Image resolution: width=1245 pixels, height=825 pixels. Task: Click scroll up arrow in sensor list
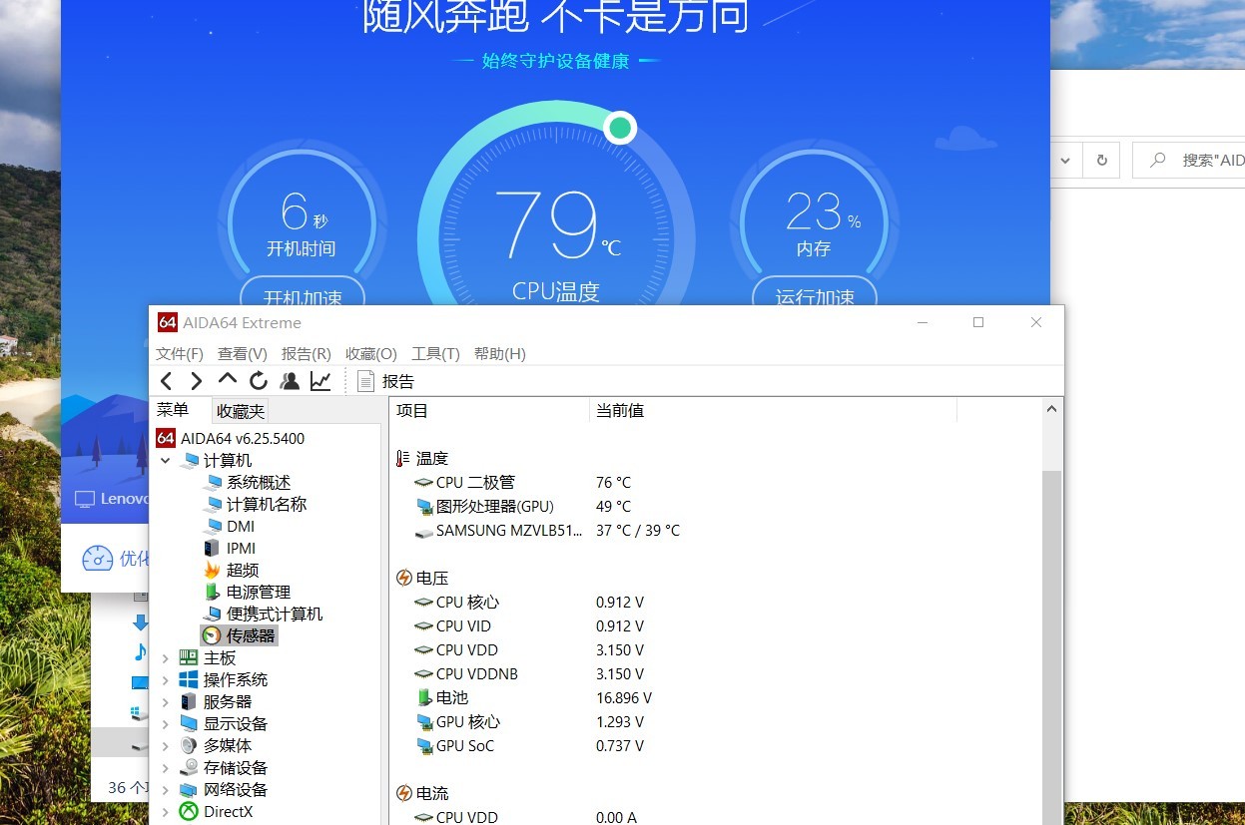(1052, 409)
